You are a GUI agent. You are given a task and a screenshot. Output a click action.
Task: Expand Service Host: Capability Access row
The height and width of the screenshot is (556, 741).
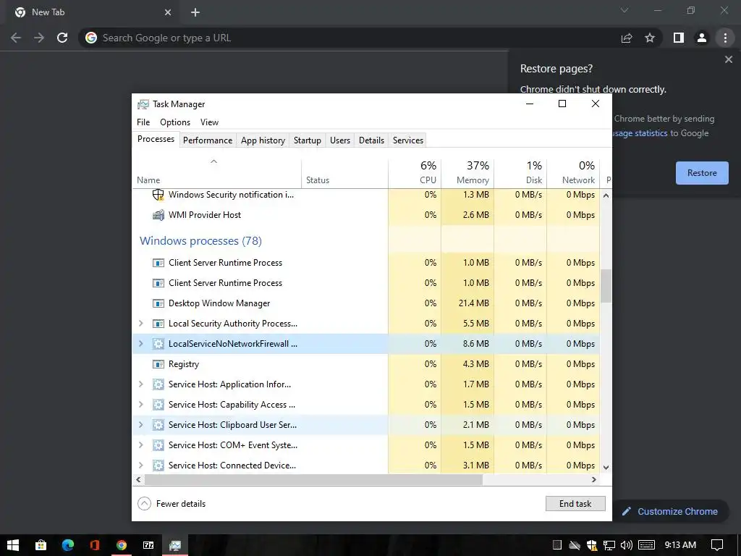[x=140, y=405]
